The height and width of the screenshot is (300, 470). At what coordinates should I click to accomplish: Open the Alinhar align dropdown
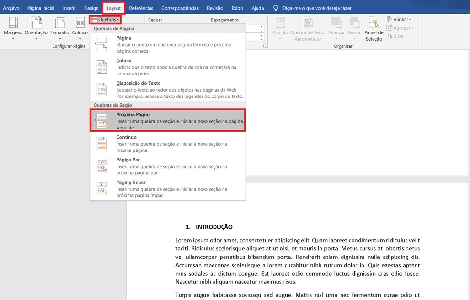[x=399, y=19]
